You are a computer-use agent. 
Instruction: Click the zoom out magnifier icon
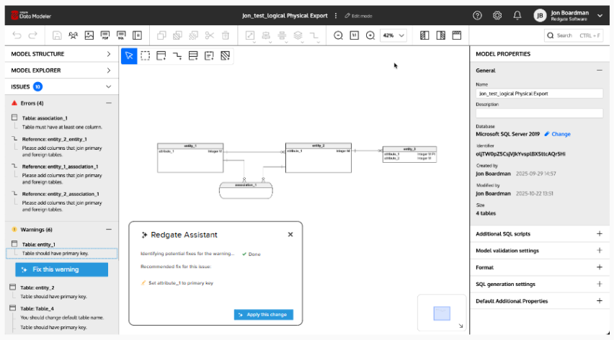click(x=339, y=35)
